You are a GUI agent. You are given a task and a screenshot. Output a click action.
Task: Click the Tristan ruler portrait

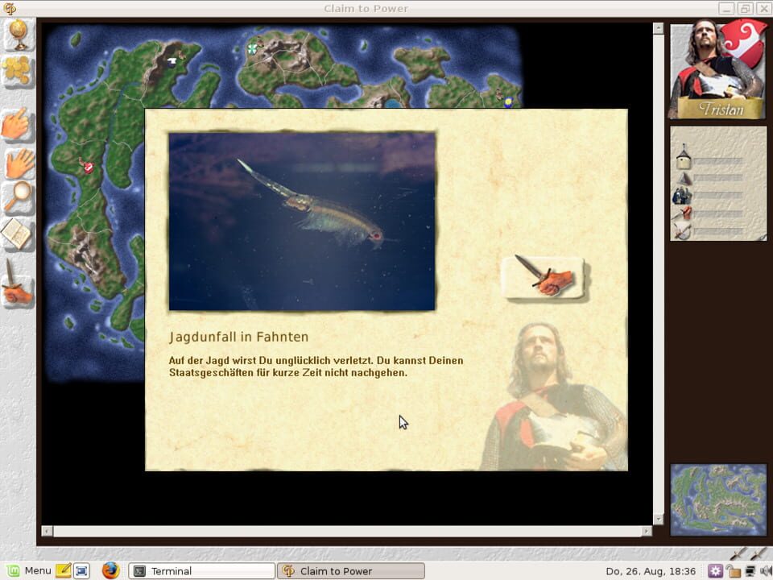pyautogui.click(x=707, y=68)
